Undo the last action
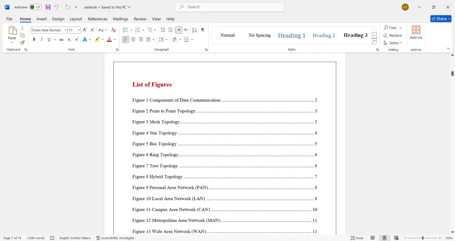455x241 pixels. coord(56,7)
